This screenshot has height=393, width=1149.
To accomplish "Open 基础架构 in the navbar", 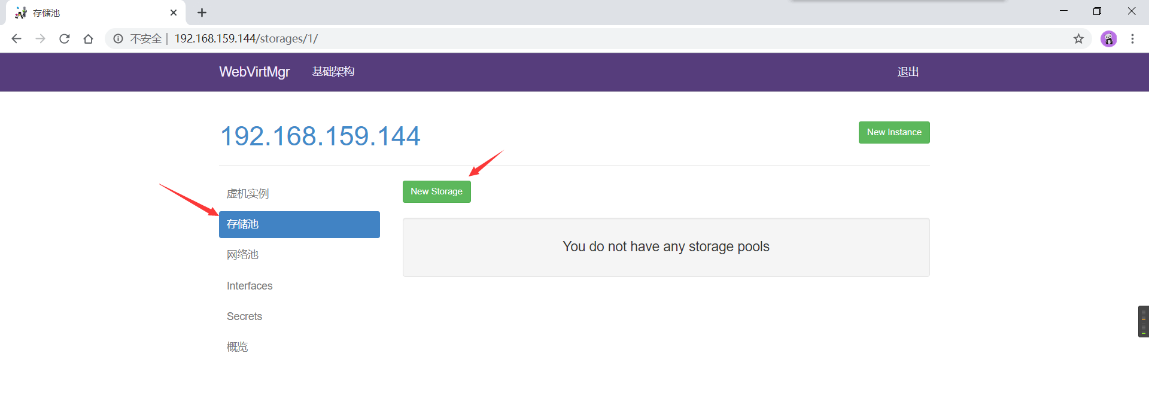I will pyautogui.click(x=333, y=72).
